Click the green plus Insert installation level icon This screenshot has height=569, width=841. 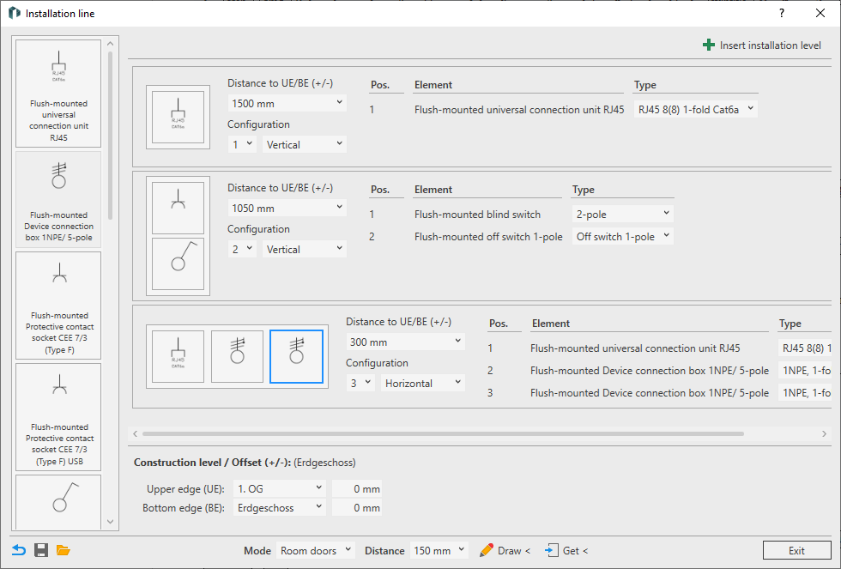tap(709, 45)
